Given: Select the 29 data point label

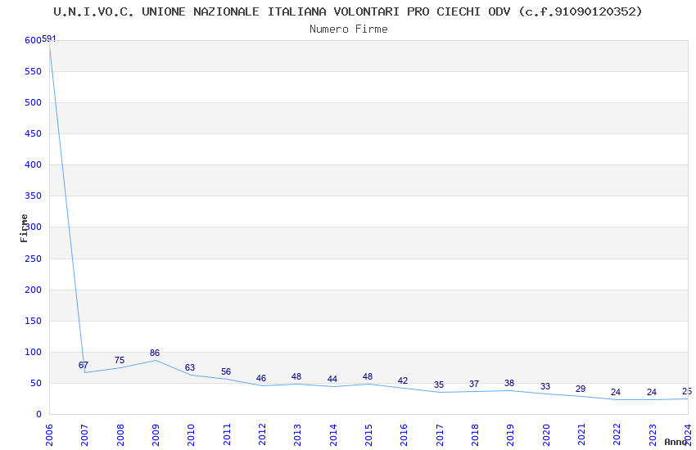Looking at the screenshot, I should [x=581, y=389].
